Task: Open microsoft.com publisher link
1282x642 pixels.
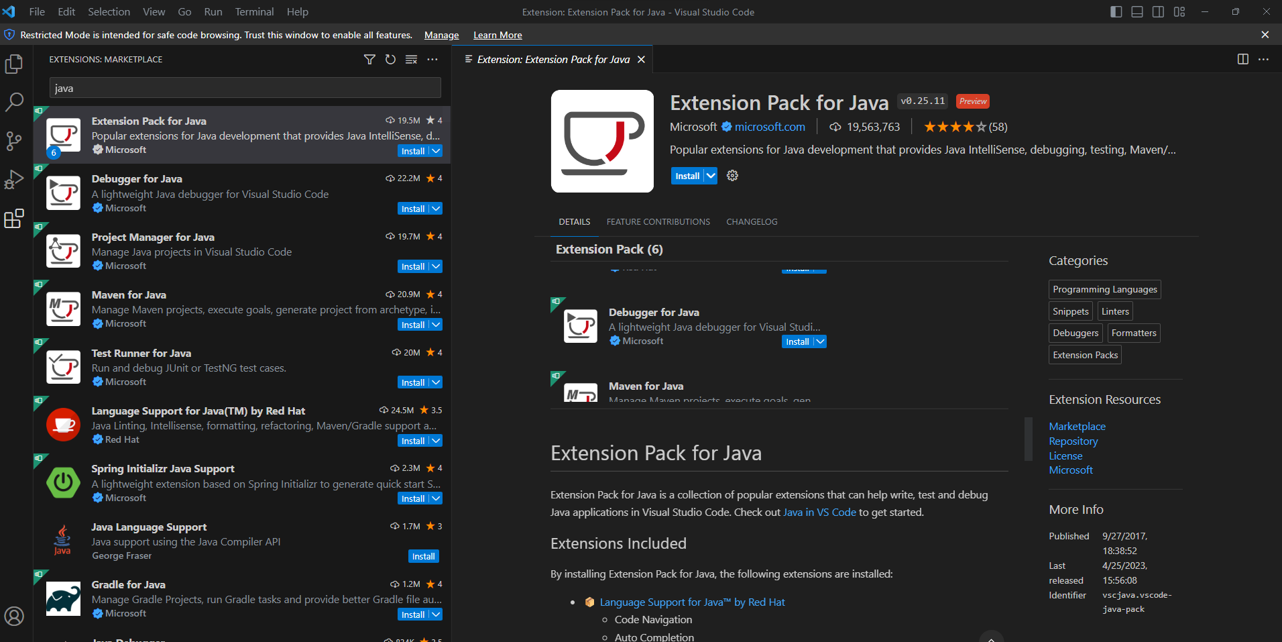Action: click(770, 127)
